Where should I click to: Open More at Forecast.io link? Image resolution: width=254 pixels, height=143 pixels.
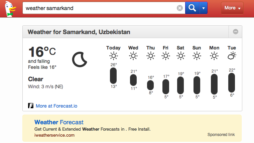pos(56,106)
